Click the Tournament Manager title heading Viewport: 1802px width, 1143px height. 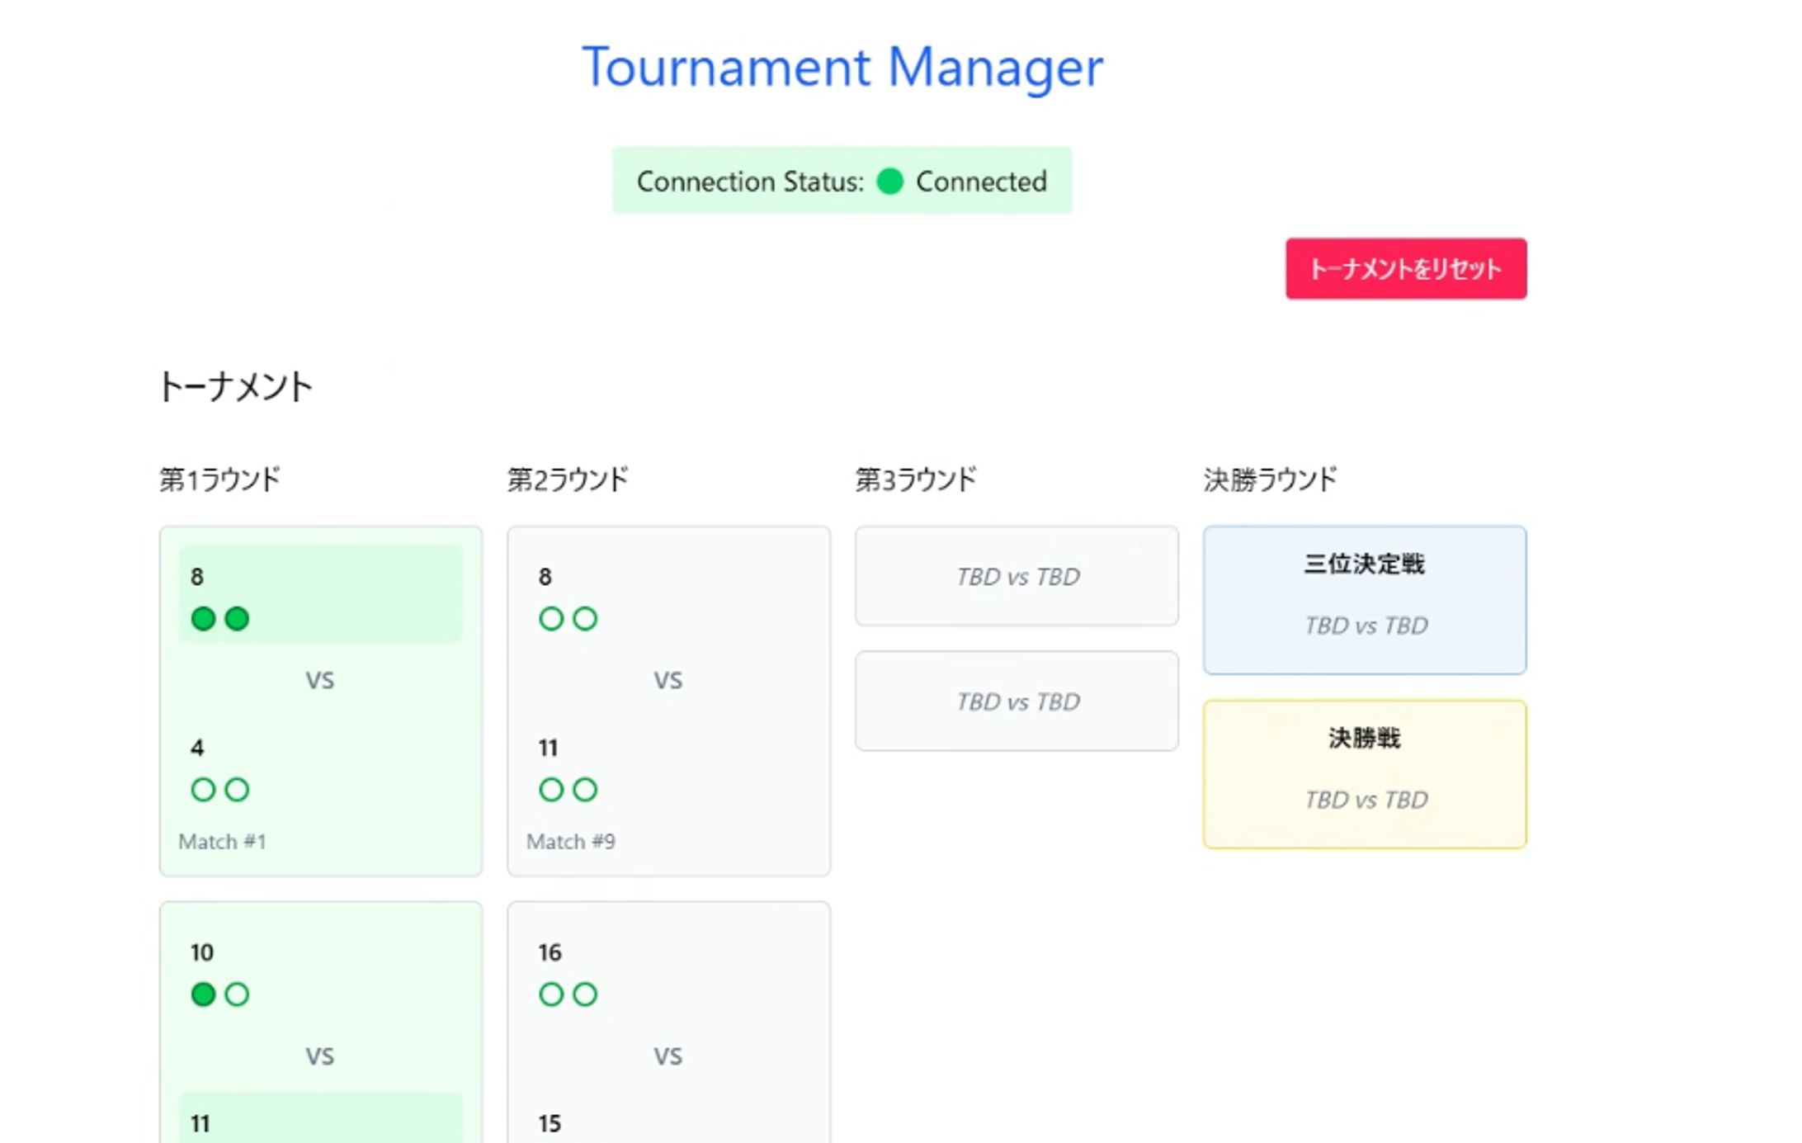click(x=842, y=67)
